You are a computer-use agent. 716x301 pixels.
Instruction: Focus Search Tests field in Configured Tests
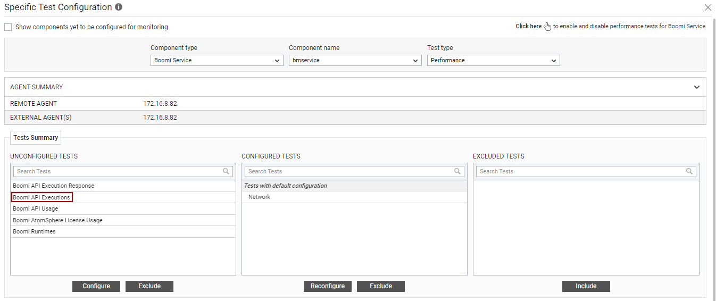point(354,171)
